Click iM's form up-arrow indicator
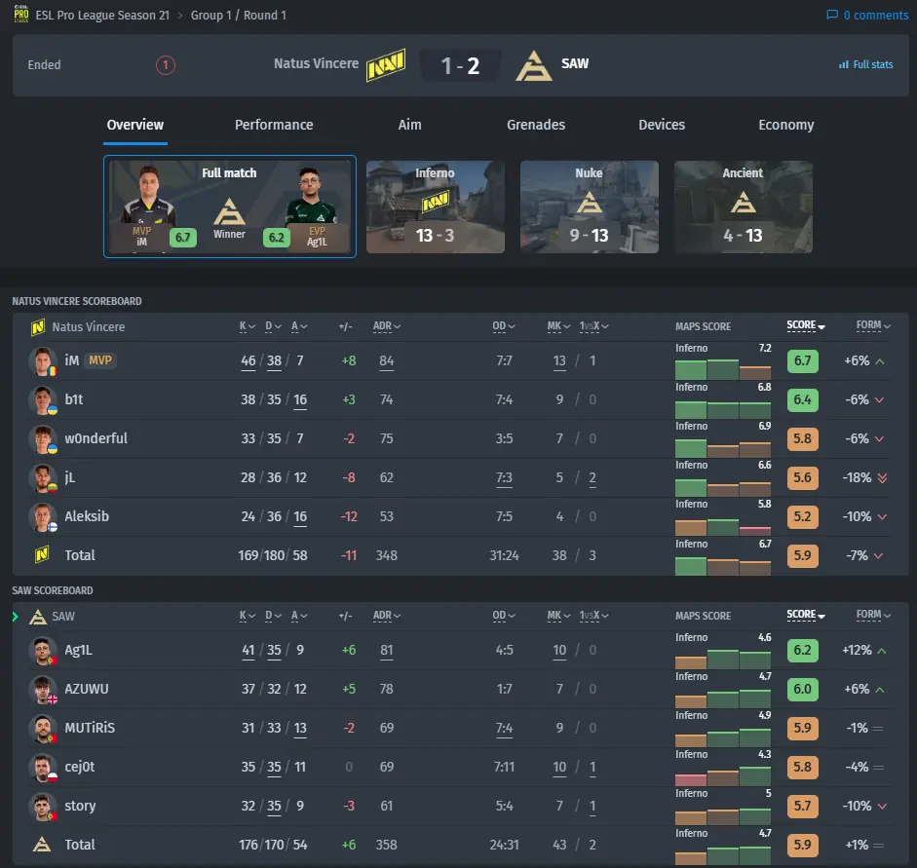The width and height of the screenshot is (917, 868). click(x=880, y=361)
